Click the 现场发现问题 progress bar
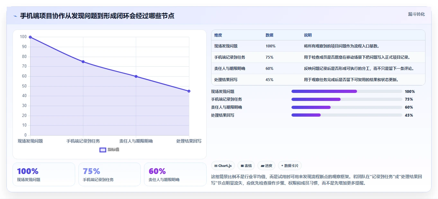The height and width of the screenshot is (199, 438). [347, 91]
